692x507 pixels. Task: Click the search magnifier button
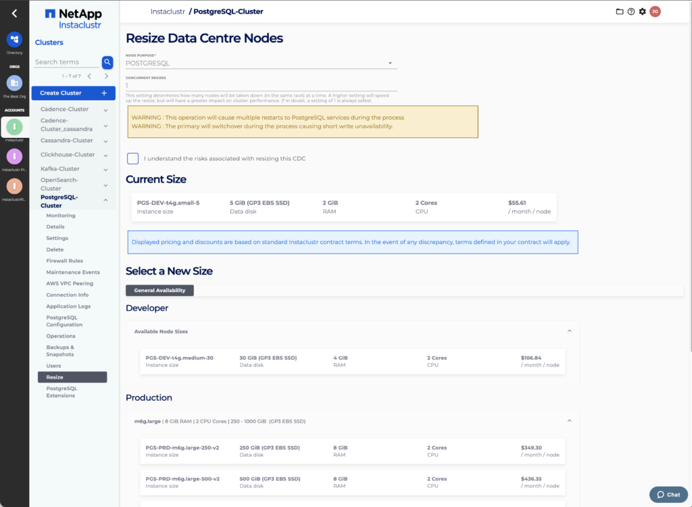click(107, 62)
